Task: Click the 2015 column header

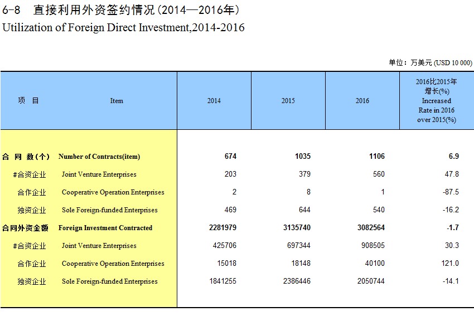Action: pos(288,101)
